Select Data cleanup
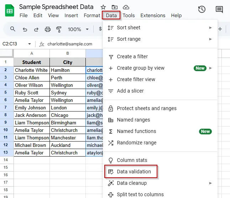Image resolution: width=230 pixels, height=198 pixels. pos(160,183)
